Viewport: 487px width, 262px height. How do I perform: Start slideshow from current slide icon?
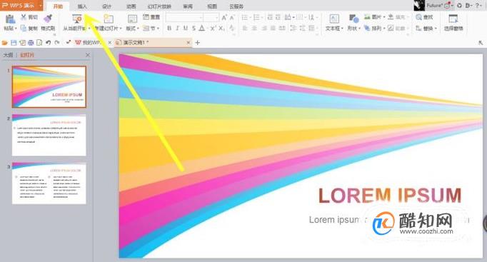coord(76,19)
